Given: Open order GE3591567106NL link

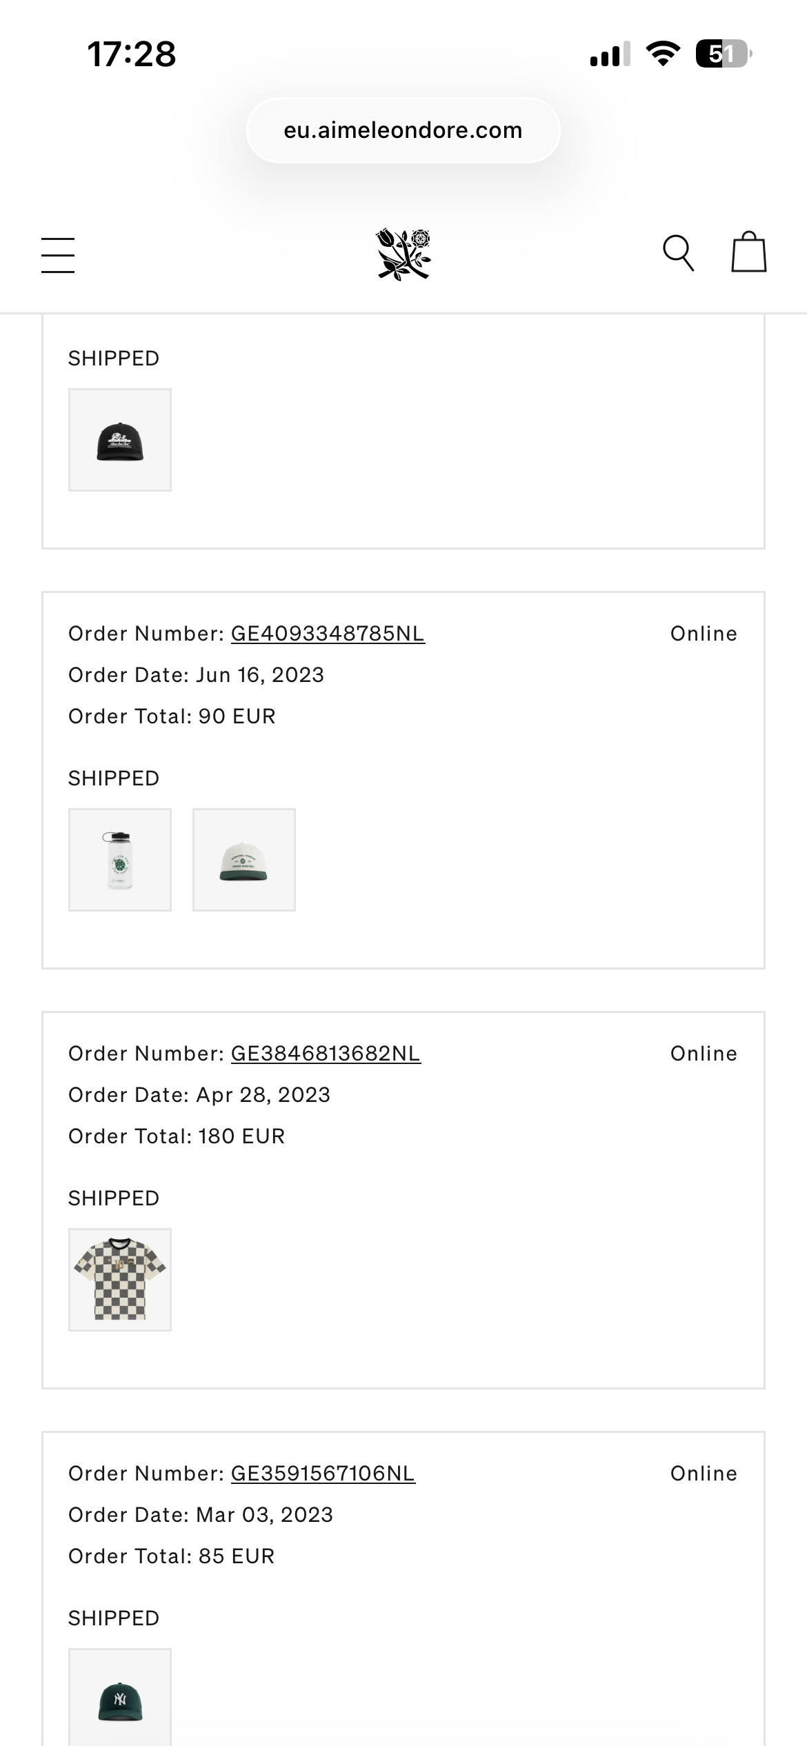Looking at the screenshot, I should 323,1474.
